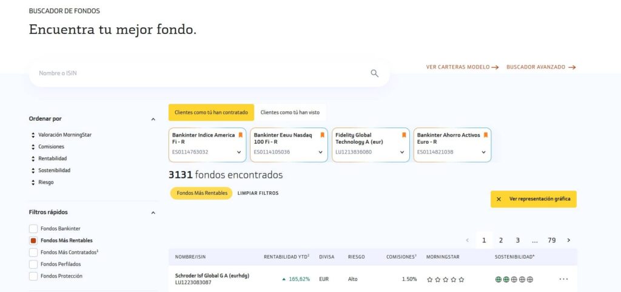Go to previous results page arrow
621x292 pixels.
(468, 240)
